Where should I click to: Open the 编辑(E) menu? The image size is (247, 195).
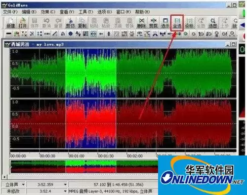[29, 12]
